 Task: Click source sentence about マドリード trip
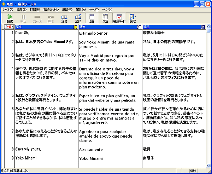(x=46, y=57)
